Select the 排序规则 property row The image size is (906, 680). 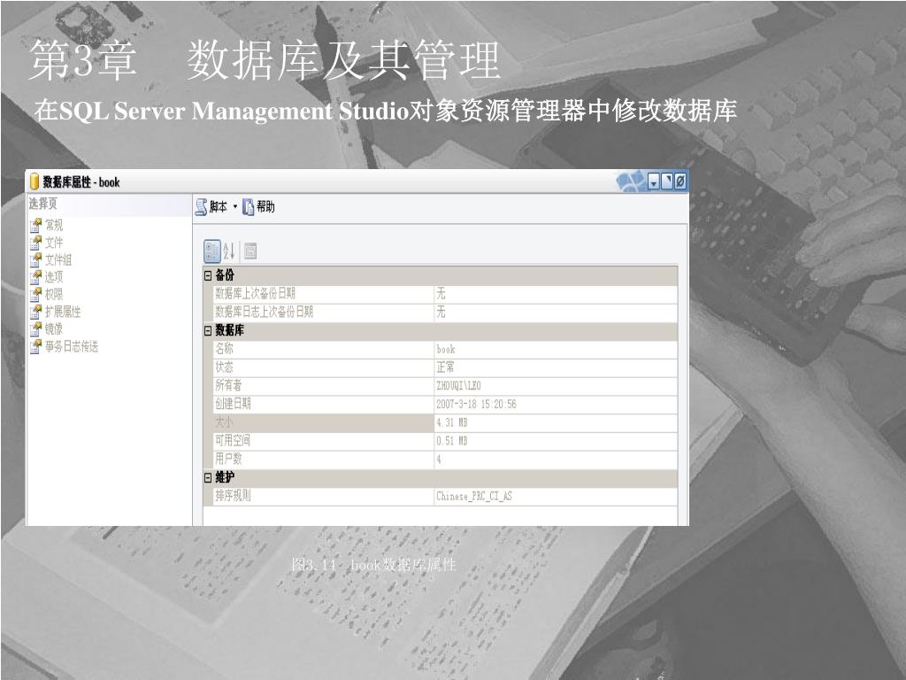pos(445,496)
